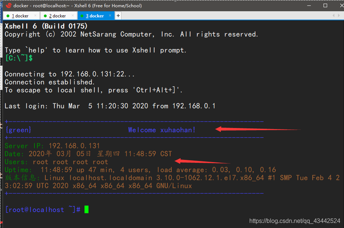Close the 3 docker tab

110,16
